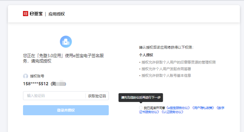The width and height of the screenshot is (244, 132).
Task: Tick the 我已阅读并同意 agreement checkbox
Action: click(141, 108)
